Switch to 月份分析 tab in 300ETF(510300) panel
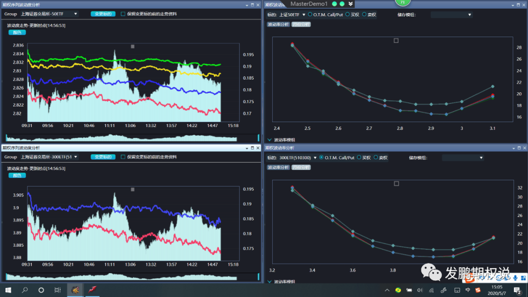The width and height of the screenshot is (528, 297). coord(301,167)
